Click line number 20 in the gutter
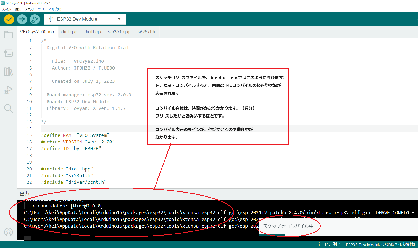Image resolution: width=418 pixels, height=248 pixels. 29,169
